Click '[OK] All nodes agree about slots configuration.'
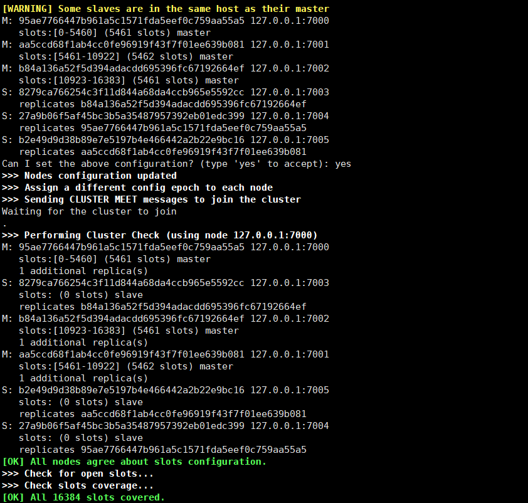Screen dimensions: 528x503 click(134, 462)
